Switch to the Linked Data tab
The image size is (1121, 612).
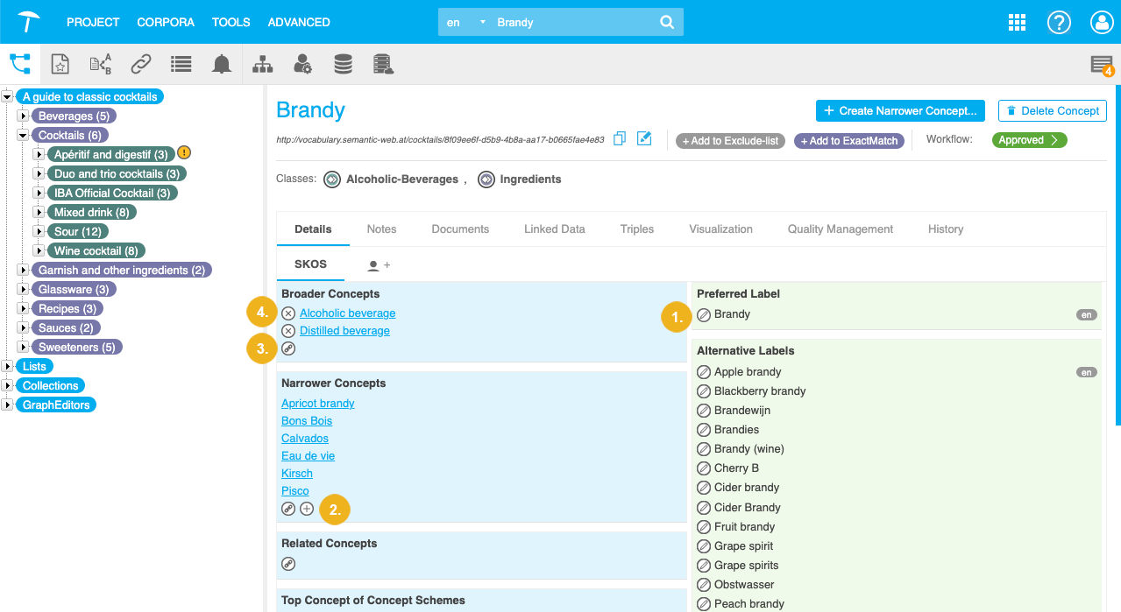554,229
